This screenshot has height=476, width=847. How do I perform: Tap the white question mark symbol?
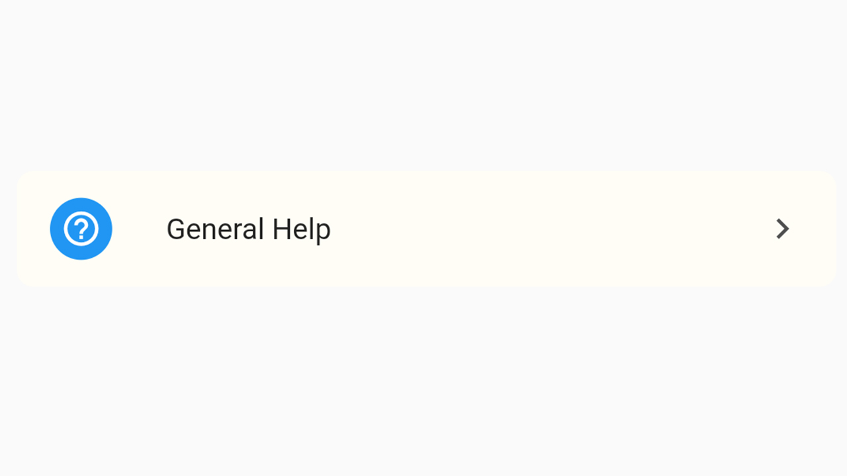(81, 229)
